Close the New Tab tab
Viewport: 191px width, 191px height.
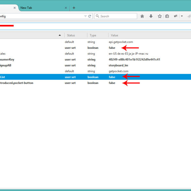click(x=66, y=8)
